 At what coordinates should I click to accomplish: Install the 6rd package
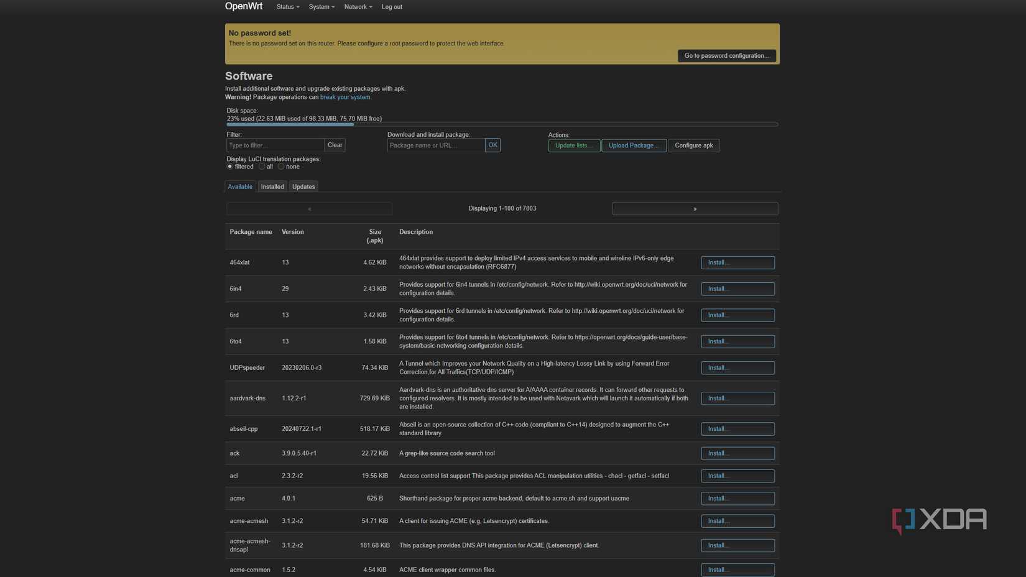pyautogui.click(x=737, y=315)
